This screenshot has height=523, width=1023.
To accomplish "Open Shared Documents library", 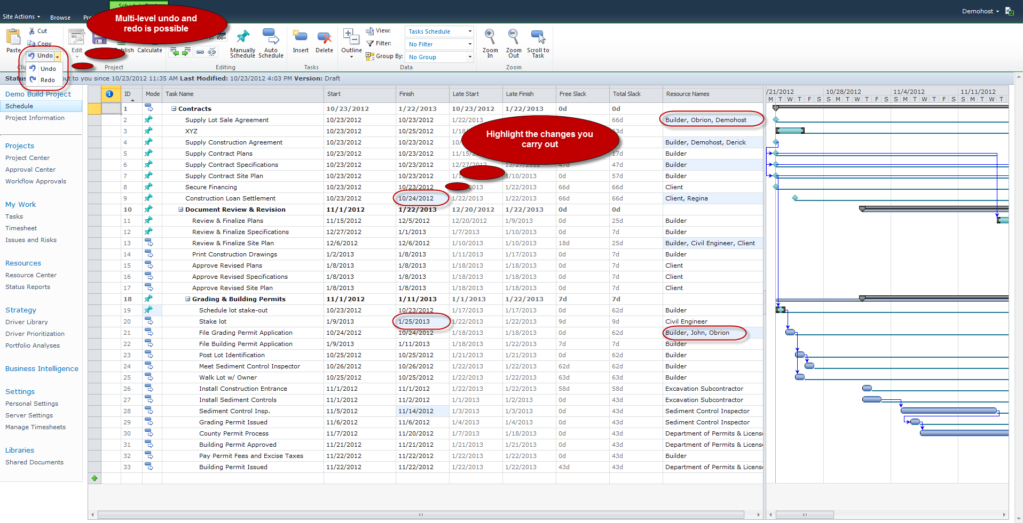I will coord(34,462).
